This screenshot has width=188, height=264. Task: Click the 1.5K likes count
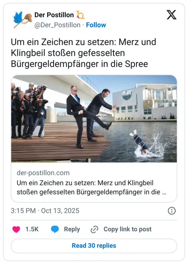32,229
